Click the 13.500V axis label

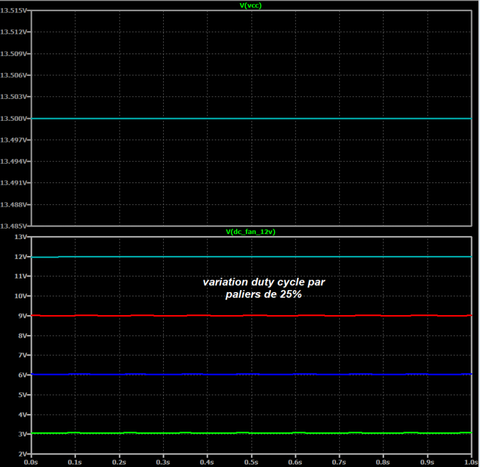[x=14, y=118]
